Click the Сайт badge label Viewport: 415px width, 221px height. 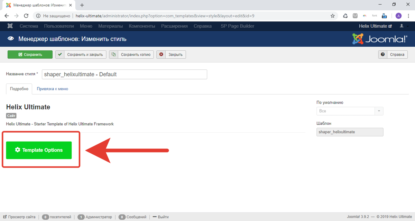(11, 116)
